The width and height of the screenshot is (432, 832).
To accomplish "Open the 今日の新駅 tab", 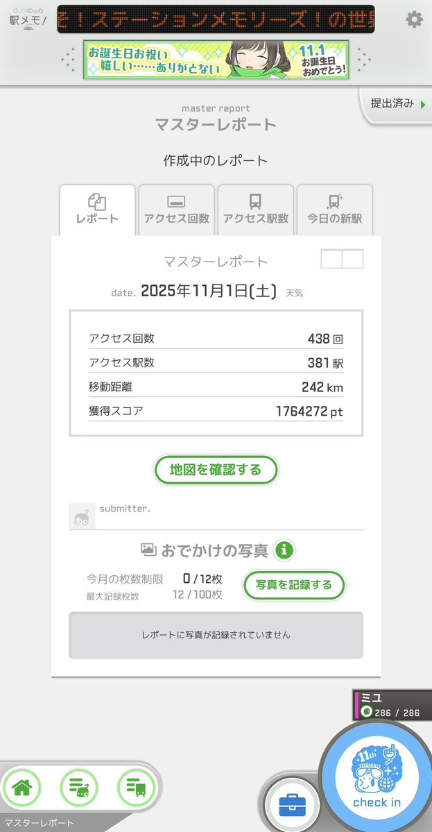I will point(334,210).
